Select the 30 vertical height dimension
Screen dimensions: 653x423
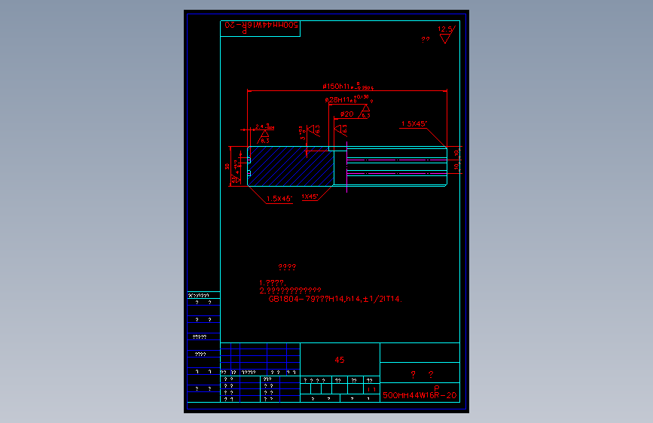tap(227, 166)
